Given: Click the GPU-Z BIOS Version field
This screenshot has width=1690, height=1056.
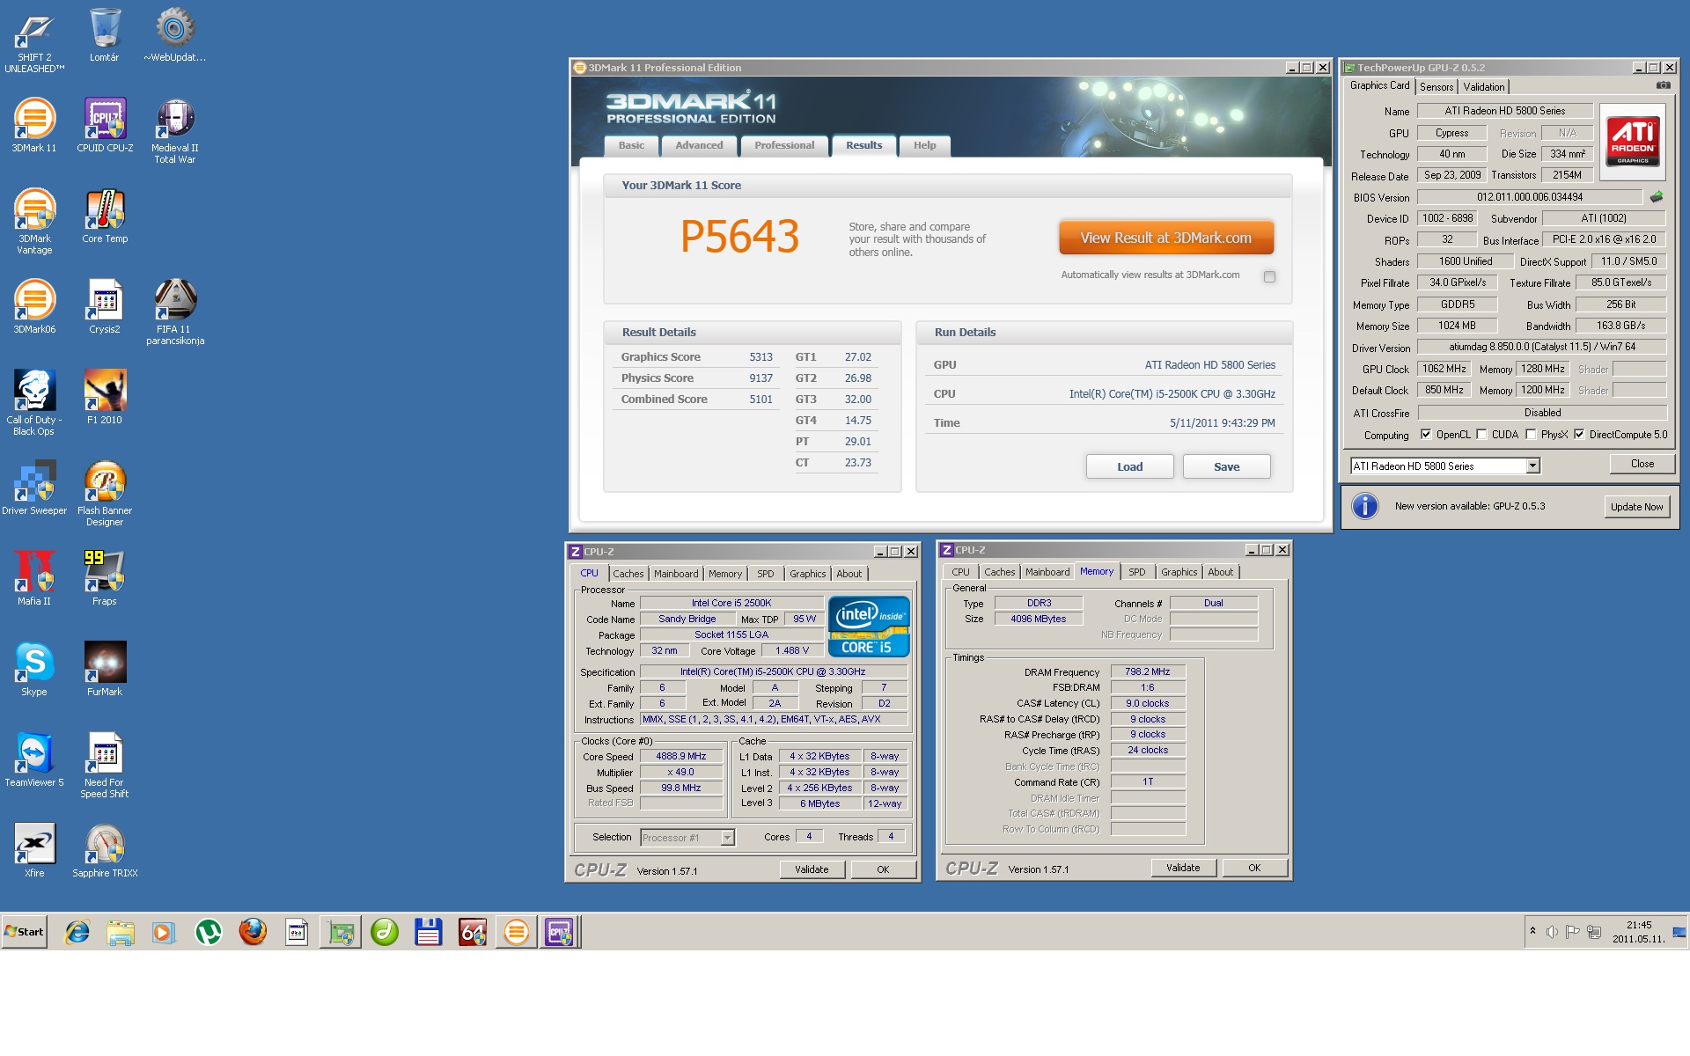Looking at the screenshot, I should (1529, 197).
